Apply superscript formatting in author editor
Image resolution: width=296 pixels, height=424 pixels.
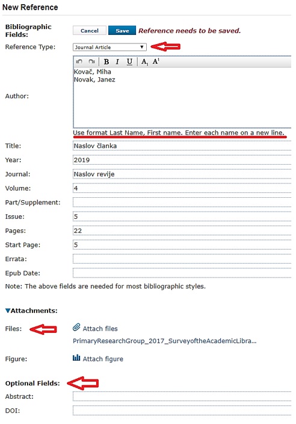click(156, 62)
